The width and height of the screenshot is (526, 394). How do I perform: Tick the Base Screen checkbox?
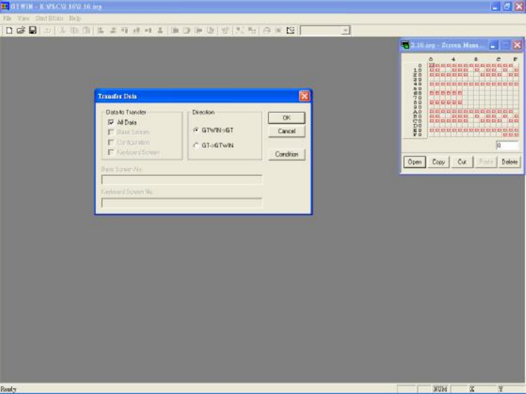pyautogui.click(x=111, y=132)
